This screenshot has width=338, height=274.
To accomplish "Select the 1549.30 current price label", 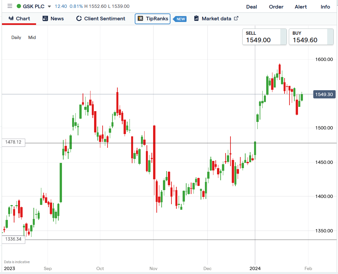I will click(324, 94).
